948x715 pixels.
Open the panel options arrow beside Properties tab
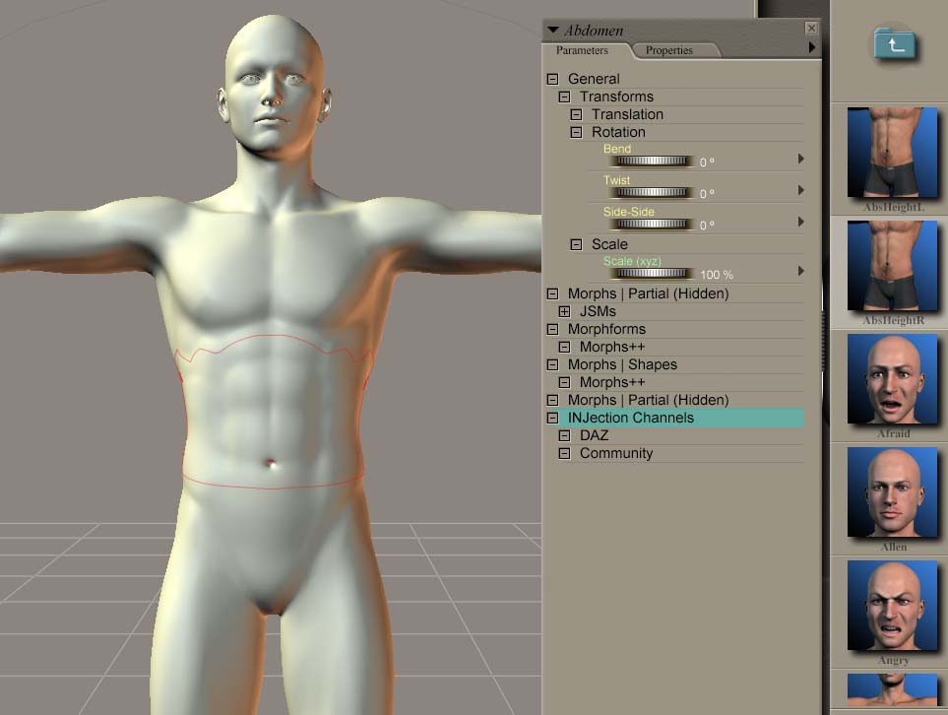812,47
